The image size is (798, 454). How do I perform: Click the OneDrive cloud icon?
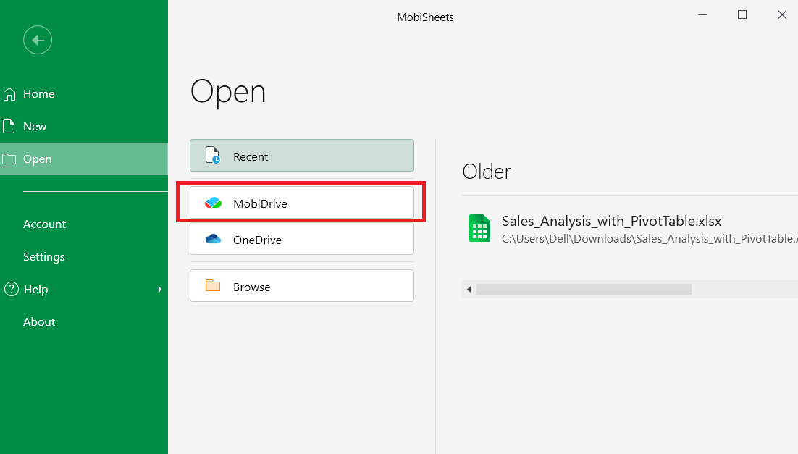pos(213,239)
